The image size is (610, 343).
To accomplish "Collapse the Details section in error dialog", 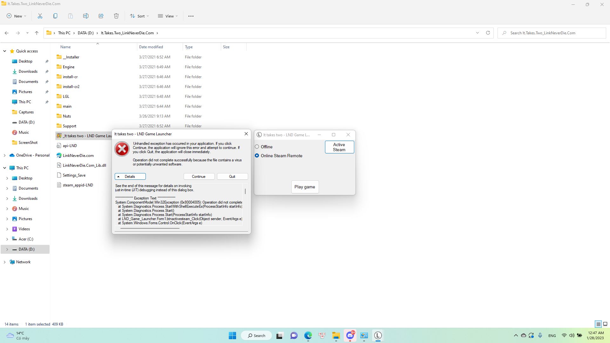I will tap(130, 177).
